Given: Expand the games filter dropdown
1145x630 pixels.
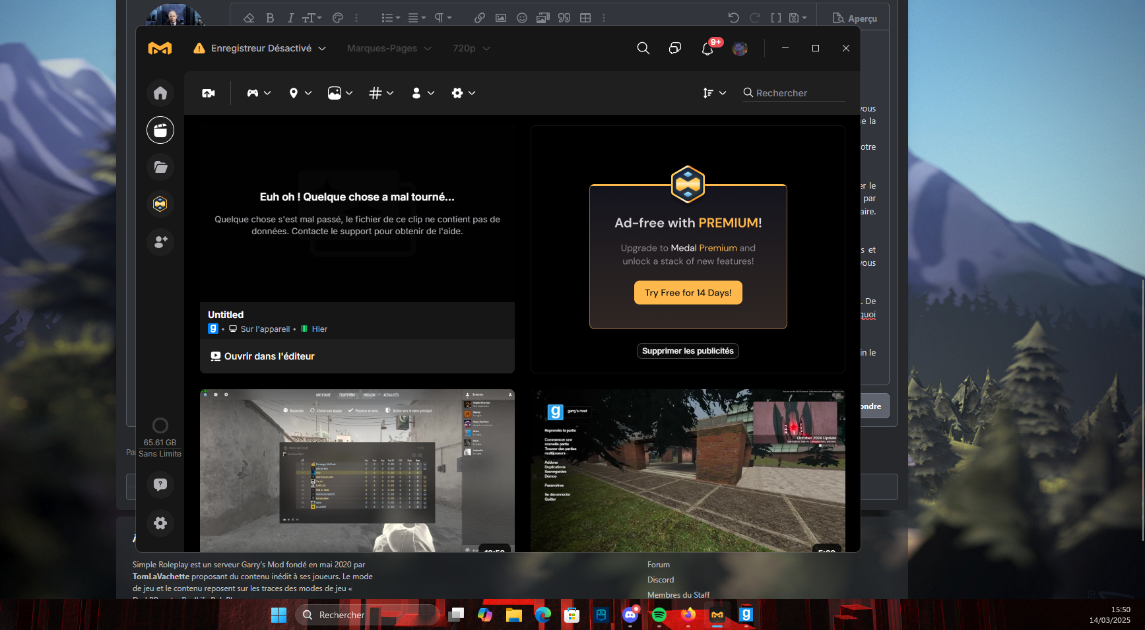Looking at the screenshot, I should 259,93.
